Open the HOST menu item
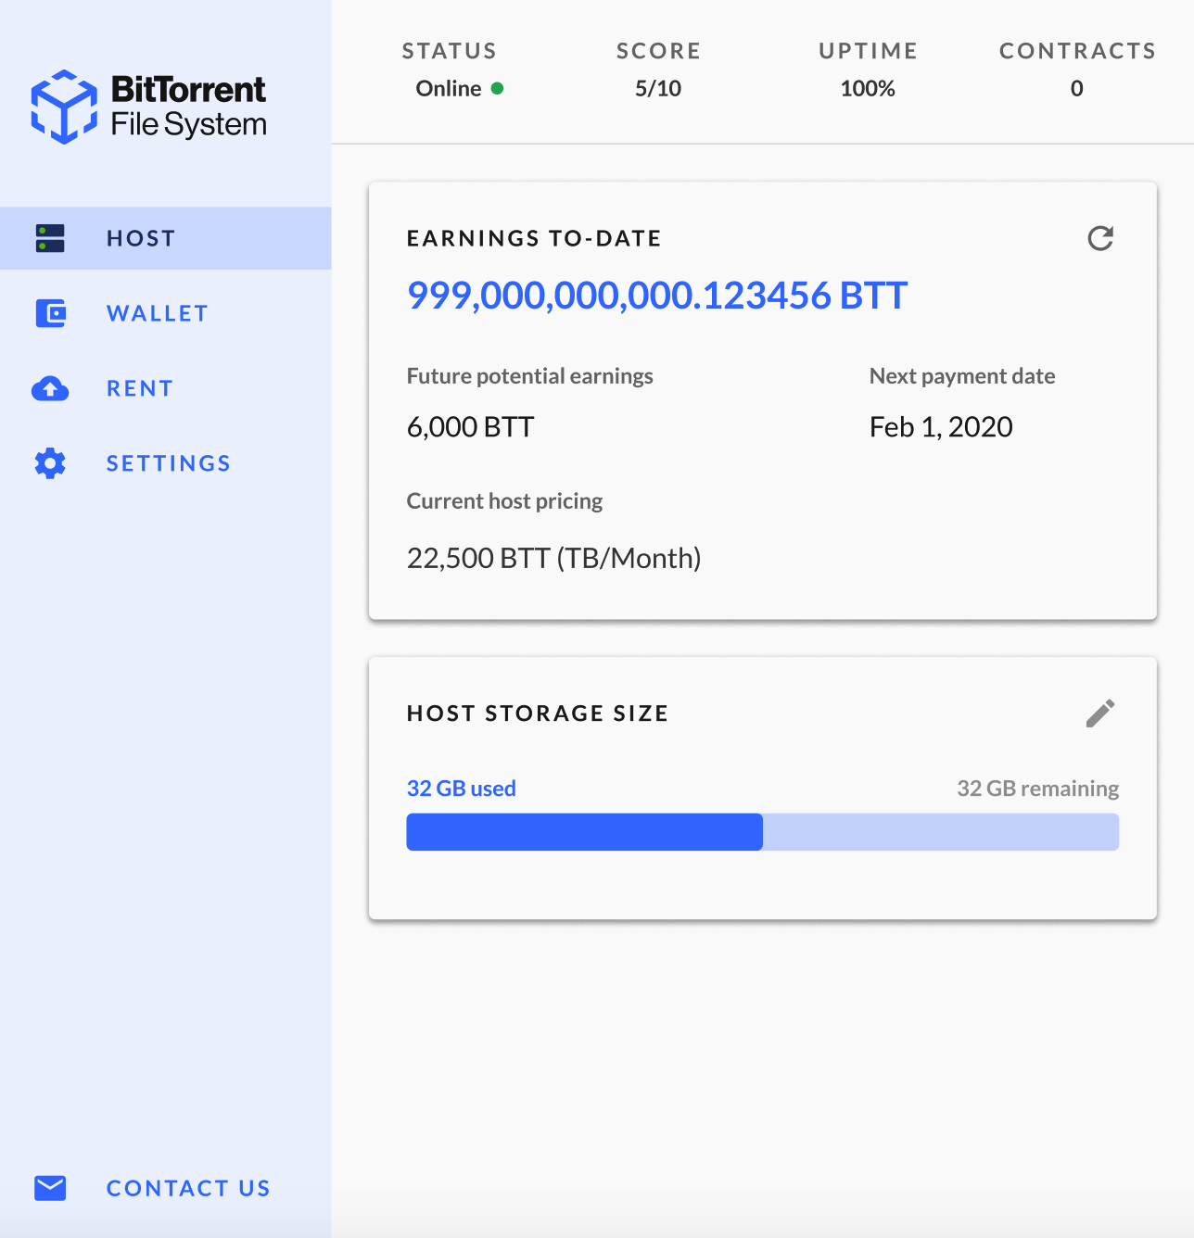 (166, 238)
